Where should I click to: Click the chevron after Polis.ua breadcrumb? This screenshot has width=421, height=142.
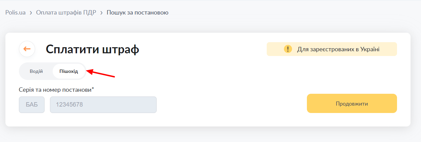pyautogui.click(x=31, y=13)
